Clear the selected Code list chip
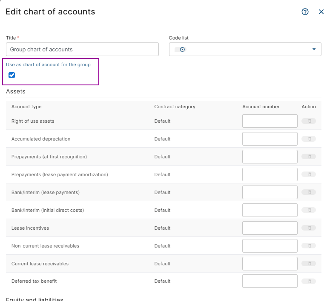 (182, 49)
